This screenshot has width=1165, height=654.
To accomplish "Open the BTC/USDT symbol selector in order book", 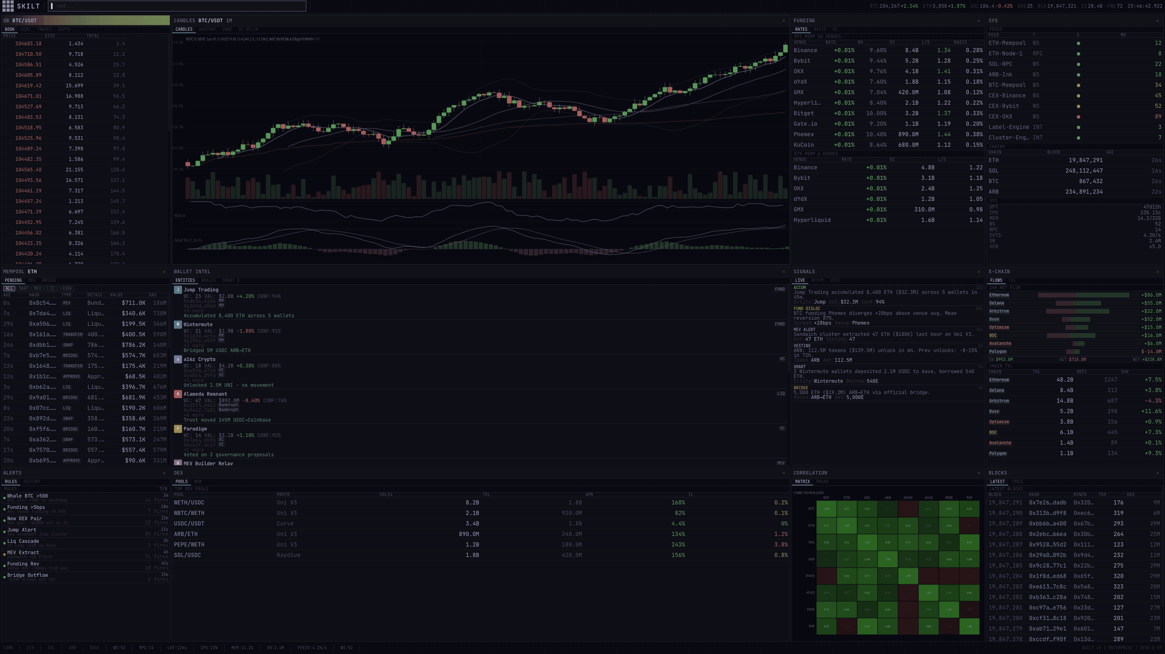I will pos(24,21).
